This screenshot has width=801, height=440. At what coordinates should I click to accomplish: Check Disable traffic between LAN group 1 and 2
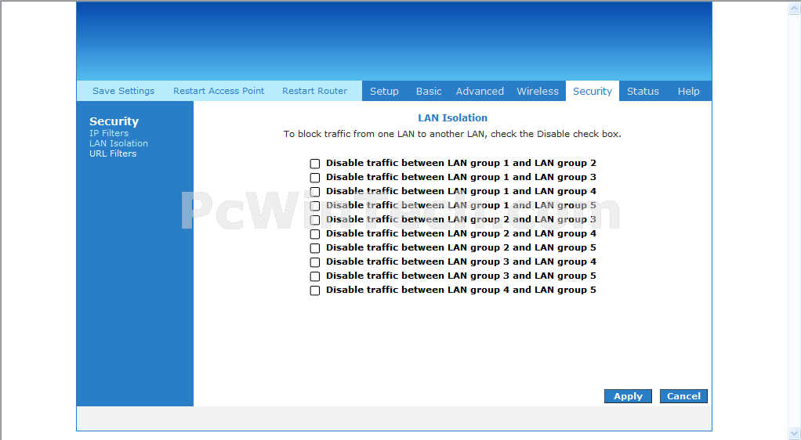(315, 164)
